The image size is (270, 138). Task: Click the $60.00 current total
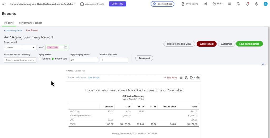click(x=110, y=124)
